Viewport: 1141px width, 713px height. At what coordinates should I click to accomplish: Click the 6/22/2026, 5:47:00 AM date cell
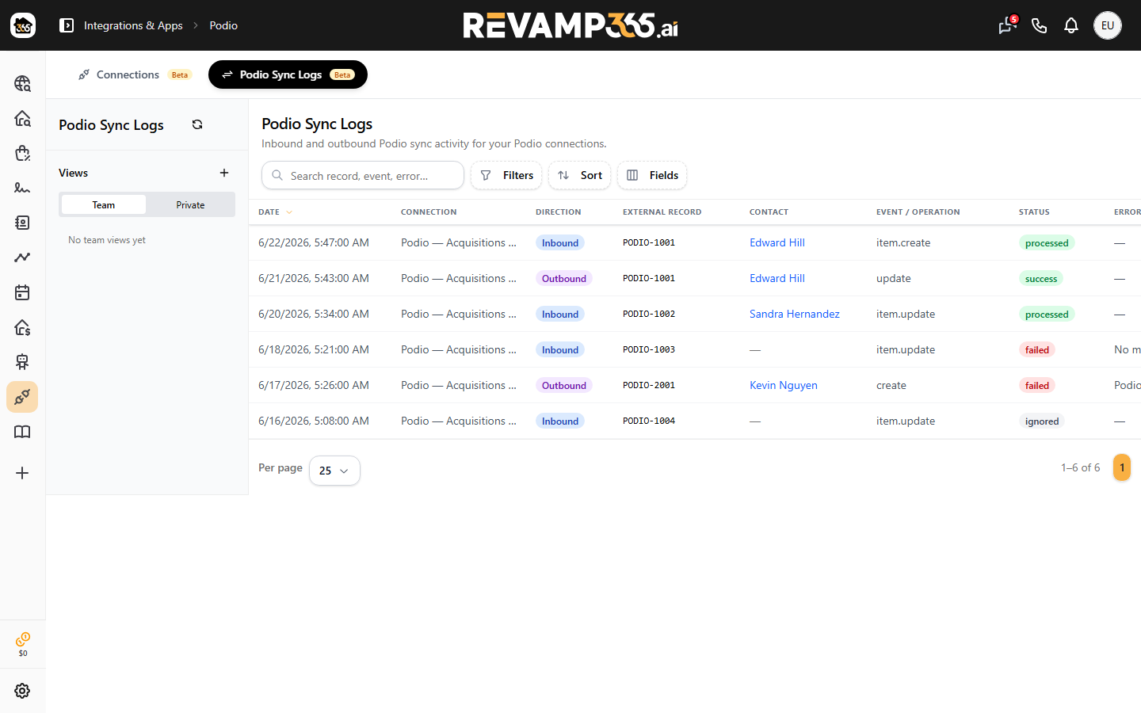pyautogui.click(x=314, y=242)
